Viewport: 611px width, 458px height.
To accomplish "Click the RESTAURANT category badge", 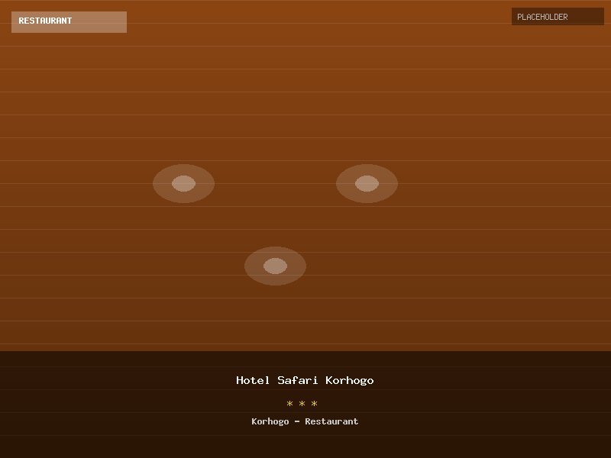I will pos(69,21).
